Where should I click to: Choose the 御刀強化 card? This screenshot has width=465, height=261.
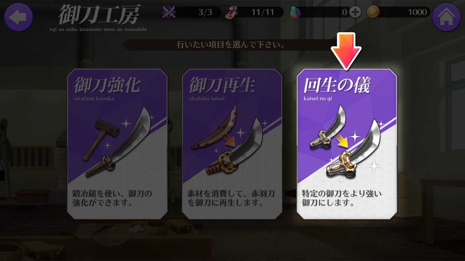point(117,144)
